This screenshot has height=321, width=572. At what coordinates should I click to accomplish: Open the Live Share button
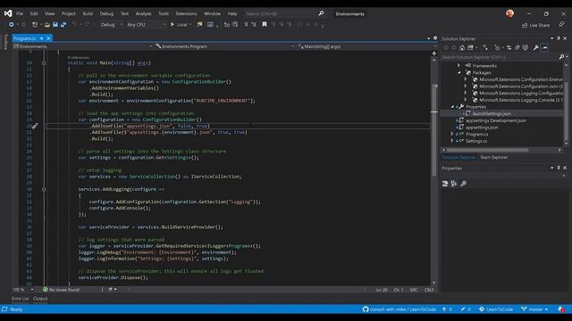[x=535, y=25]
